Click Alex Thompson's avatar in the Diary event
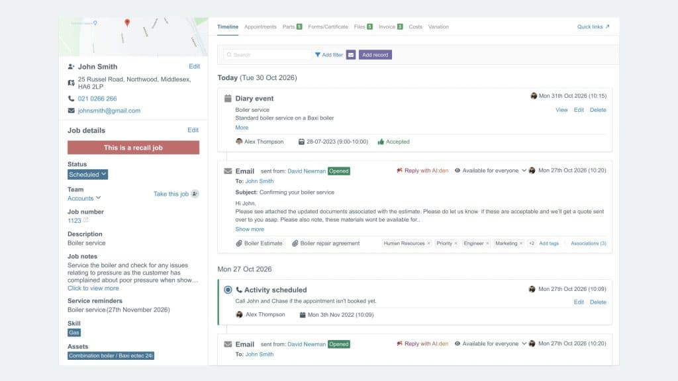Screen dimensions: 678x381 point(239,142)
